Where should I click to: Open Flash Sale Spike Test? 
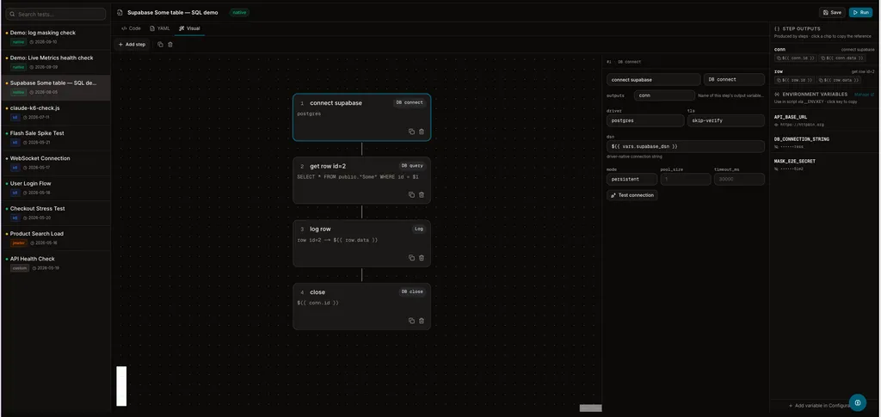pyautogui.click(x=56, y=138)
